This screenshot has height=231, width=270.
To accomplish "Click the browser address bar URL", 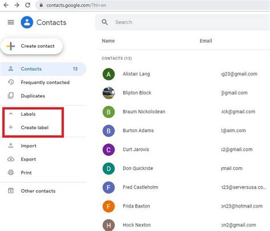I will (76, 5).
